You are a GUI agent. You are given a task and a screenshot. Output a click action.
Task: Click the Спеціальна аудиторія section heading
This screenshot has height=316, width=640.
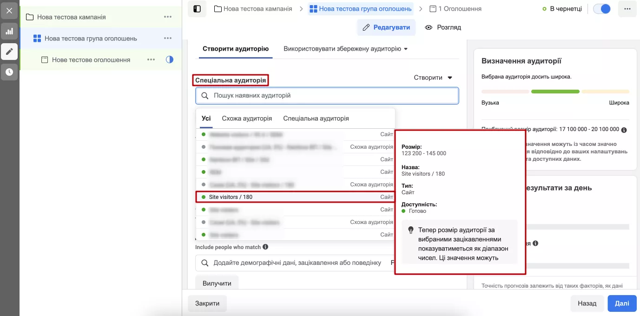tap(231, 80)
